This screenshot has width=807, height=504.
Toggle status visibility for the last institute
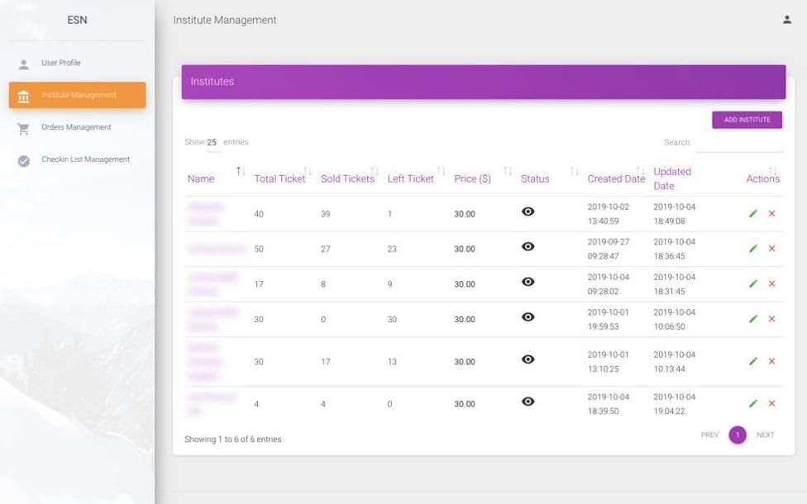(x=530, y=403)
